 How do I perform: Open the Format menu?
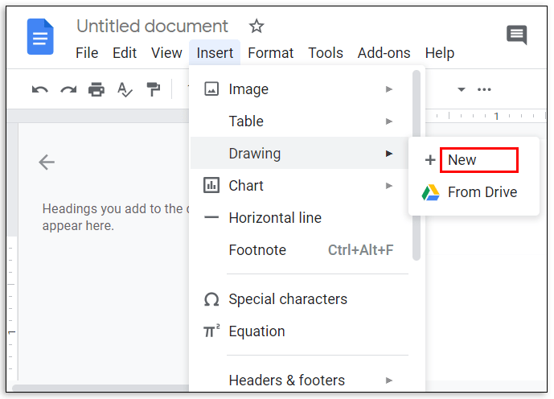pyautogui.click(x=270, y=53)
